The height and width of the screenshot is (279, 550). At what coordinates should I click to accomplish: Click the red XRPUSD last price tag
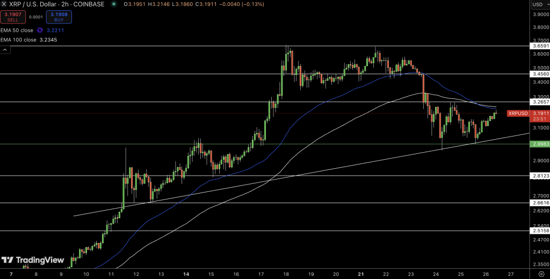point(518,113)
